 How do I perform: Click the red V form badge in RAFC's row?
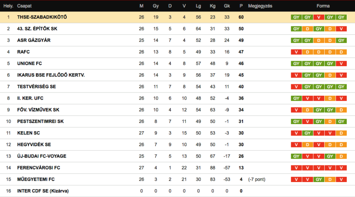[x=296, y=52]
